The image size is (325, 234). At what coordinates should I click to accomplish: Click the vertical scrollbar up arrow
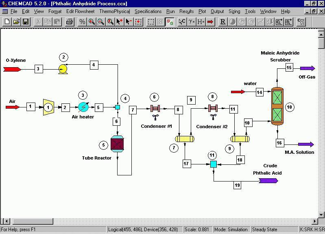(321, 34)
